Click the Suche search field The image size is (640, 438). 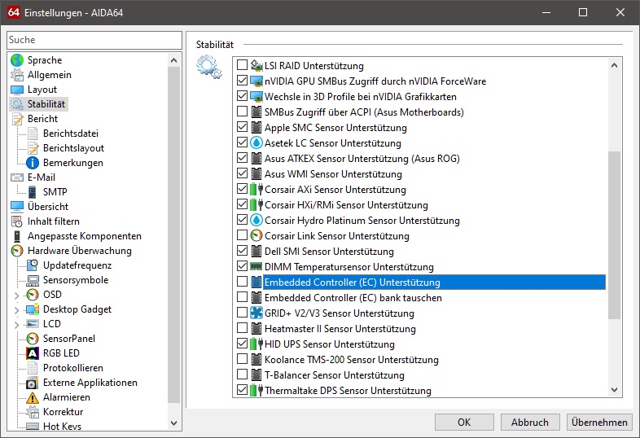[94, 40]
